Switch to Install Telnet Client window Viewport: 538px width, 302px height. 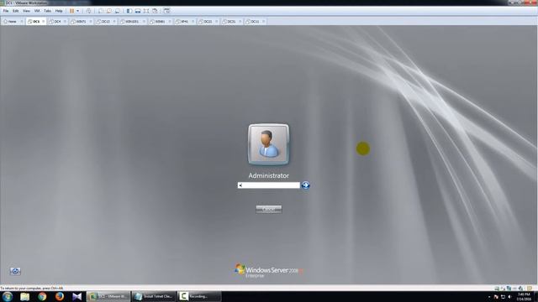click(154, 296)
